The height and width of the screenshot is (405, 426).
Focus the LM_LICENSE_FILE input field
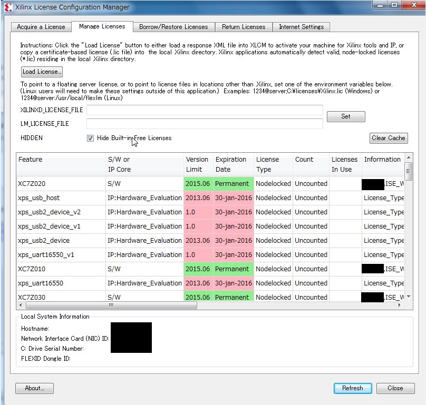point(205,124)
